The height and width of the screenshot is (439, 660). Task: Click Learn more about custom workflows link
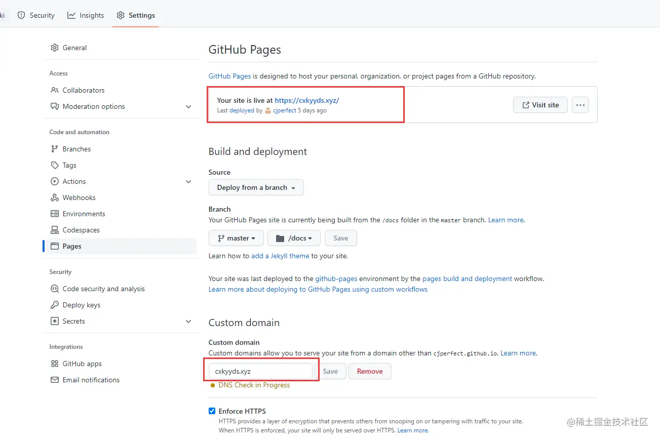click(318, 289)
